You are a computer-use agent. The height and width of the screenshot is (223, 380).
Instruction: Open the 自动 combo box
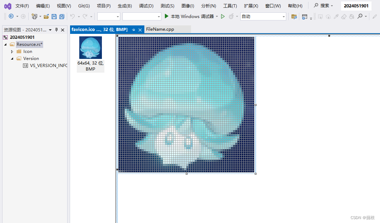263,17
